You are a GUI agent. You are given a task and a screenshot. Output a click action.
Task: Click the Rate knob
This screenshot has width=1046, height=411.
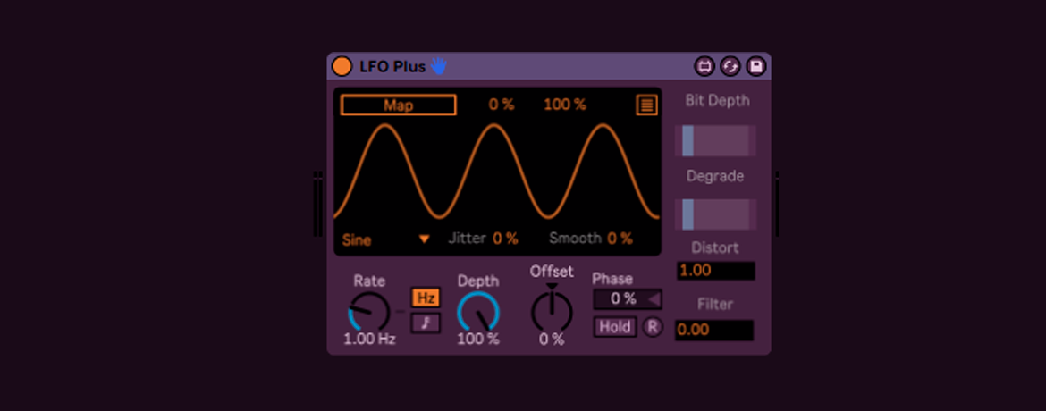click(369, 312)
